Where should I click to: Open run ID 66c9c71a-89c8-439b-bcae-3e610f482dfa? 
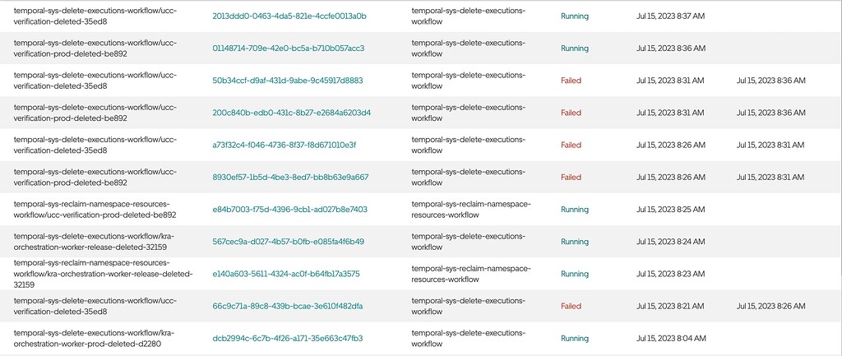tap(288, 306)
